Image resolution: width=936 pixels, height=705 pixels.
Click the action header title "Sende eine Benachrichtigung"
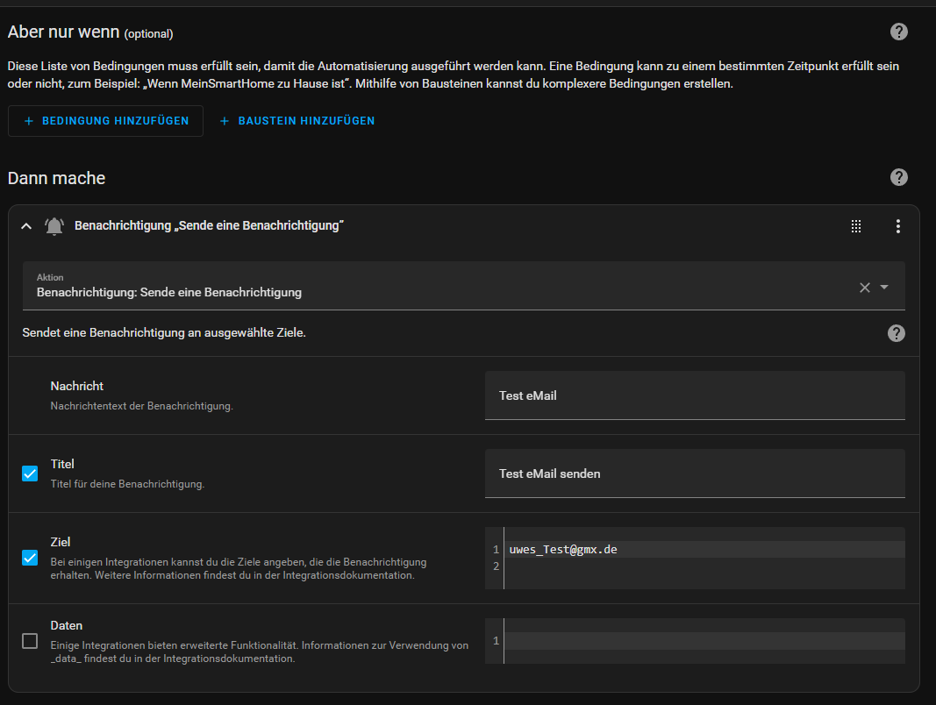[x=209, y=226]
